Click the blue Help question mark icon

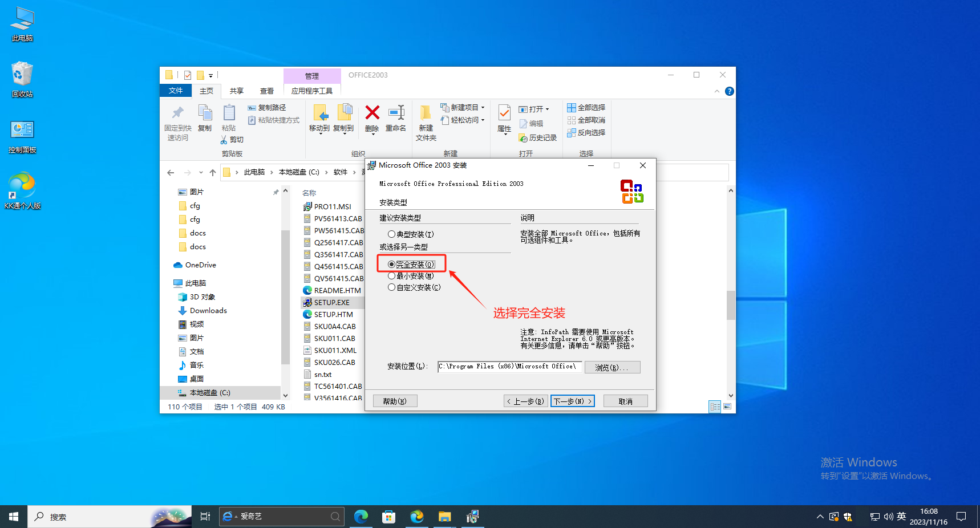729,91
